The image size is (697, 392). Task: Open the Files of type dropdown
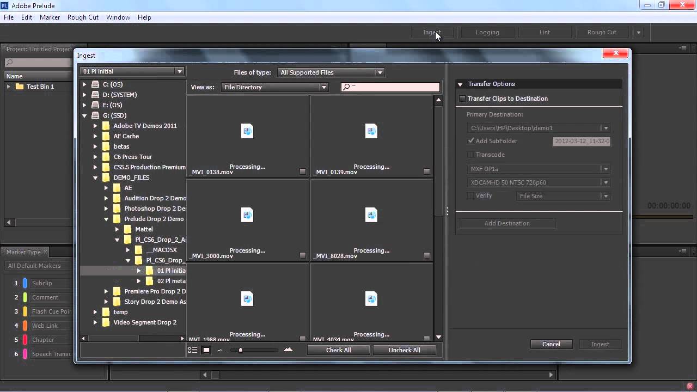click(331, 72)
